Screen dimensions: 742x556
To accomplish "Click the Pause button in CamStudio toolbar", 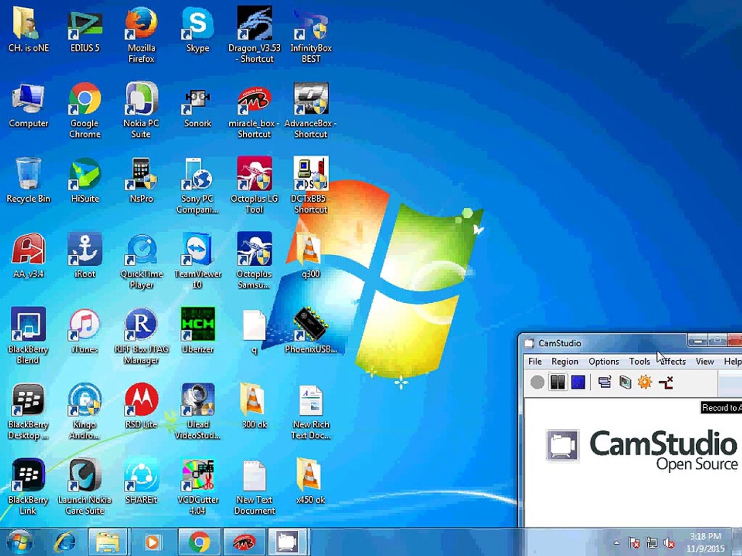I will [x=558, y=382].
